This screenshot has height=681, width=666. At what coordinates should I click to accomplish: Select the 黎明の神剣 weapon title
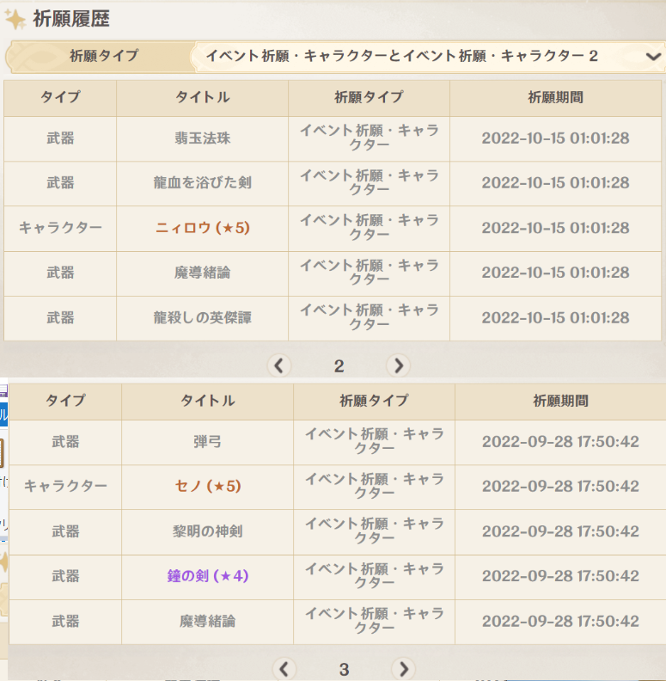point(207,531)
